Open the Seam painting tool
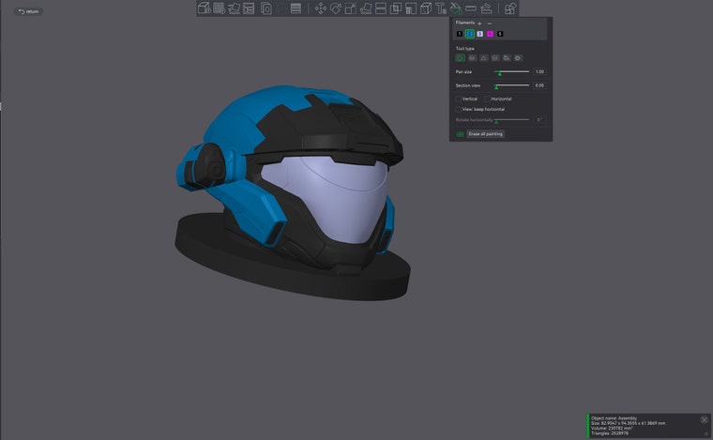Viewport: 713px width, 440px height. click(426, 8)
